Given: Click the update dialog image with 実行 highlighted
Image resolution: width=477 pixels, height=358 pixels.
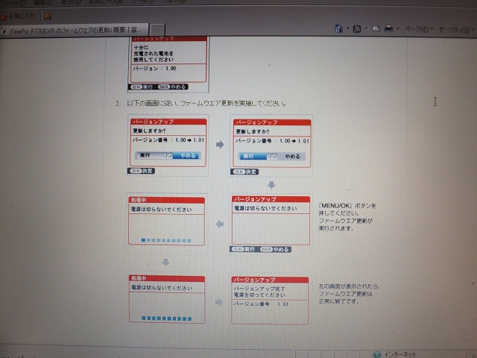Looking at the screenshot, I should [x=271, y=146].
